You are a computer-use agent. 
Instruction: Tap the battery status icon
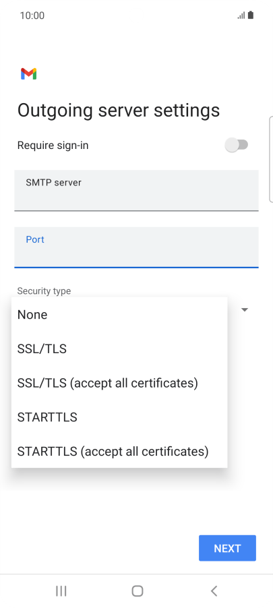[251, 15]
